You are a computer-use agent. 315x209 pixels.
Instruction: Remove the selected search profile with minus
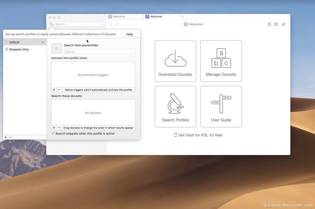tap(10, 137)
